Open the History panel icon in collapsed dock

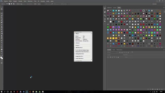105,9
